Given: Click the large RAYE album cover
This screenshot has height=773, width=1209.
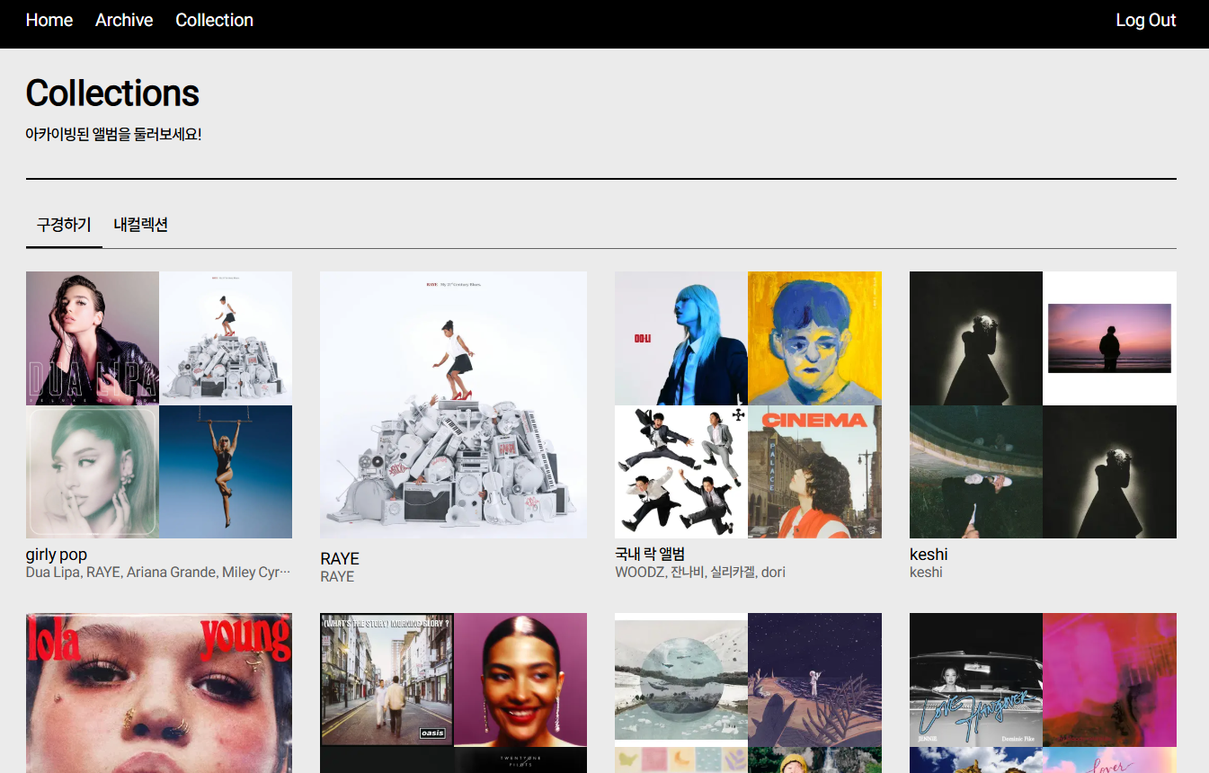Looking at the screenshot, I should click(453, 404).
